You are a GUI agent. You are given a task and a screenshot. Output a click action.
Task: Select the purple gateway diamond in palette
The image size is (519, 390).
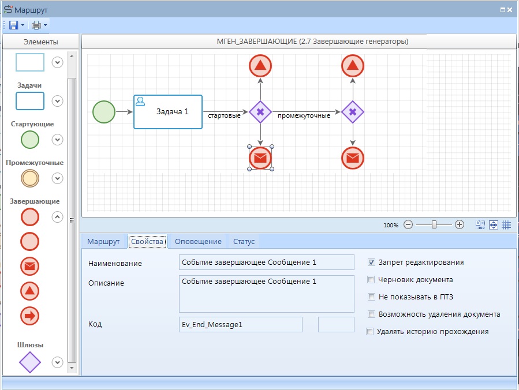[x=30, y=362]
